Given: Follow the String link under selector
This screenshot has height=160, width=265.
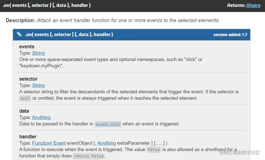Looking at the screenshot, I should tap(38, 85).
